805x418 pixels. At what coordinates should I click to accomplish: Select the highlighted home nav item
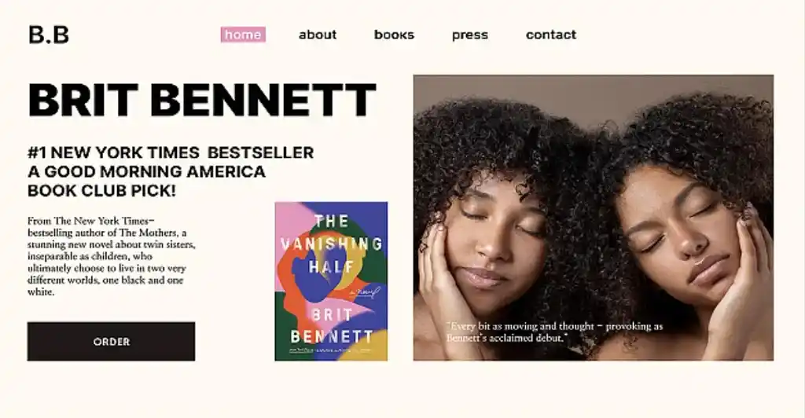point(243,35)
